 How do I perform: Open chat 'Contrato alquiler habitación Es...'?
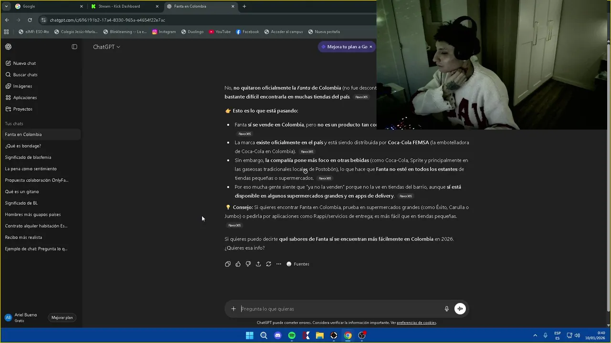tap(41, 226)
